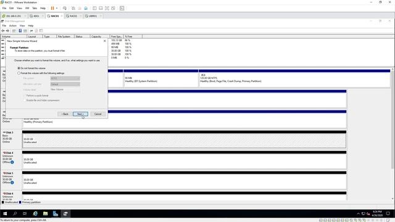Click the VMware full screen mode icon

coord(107,8)
